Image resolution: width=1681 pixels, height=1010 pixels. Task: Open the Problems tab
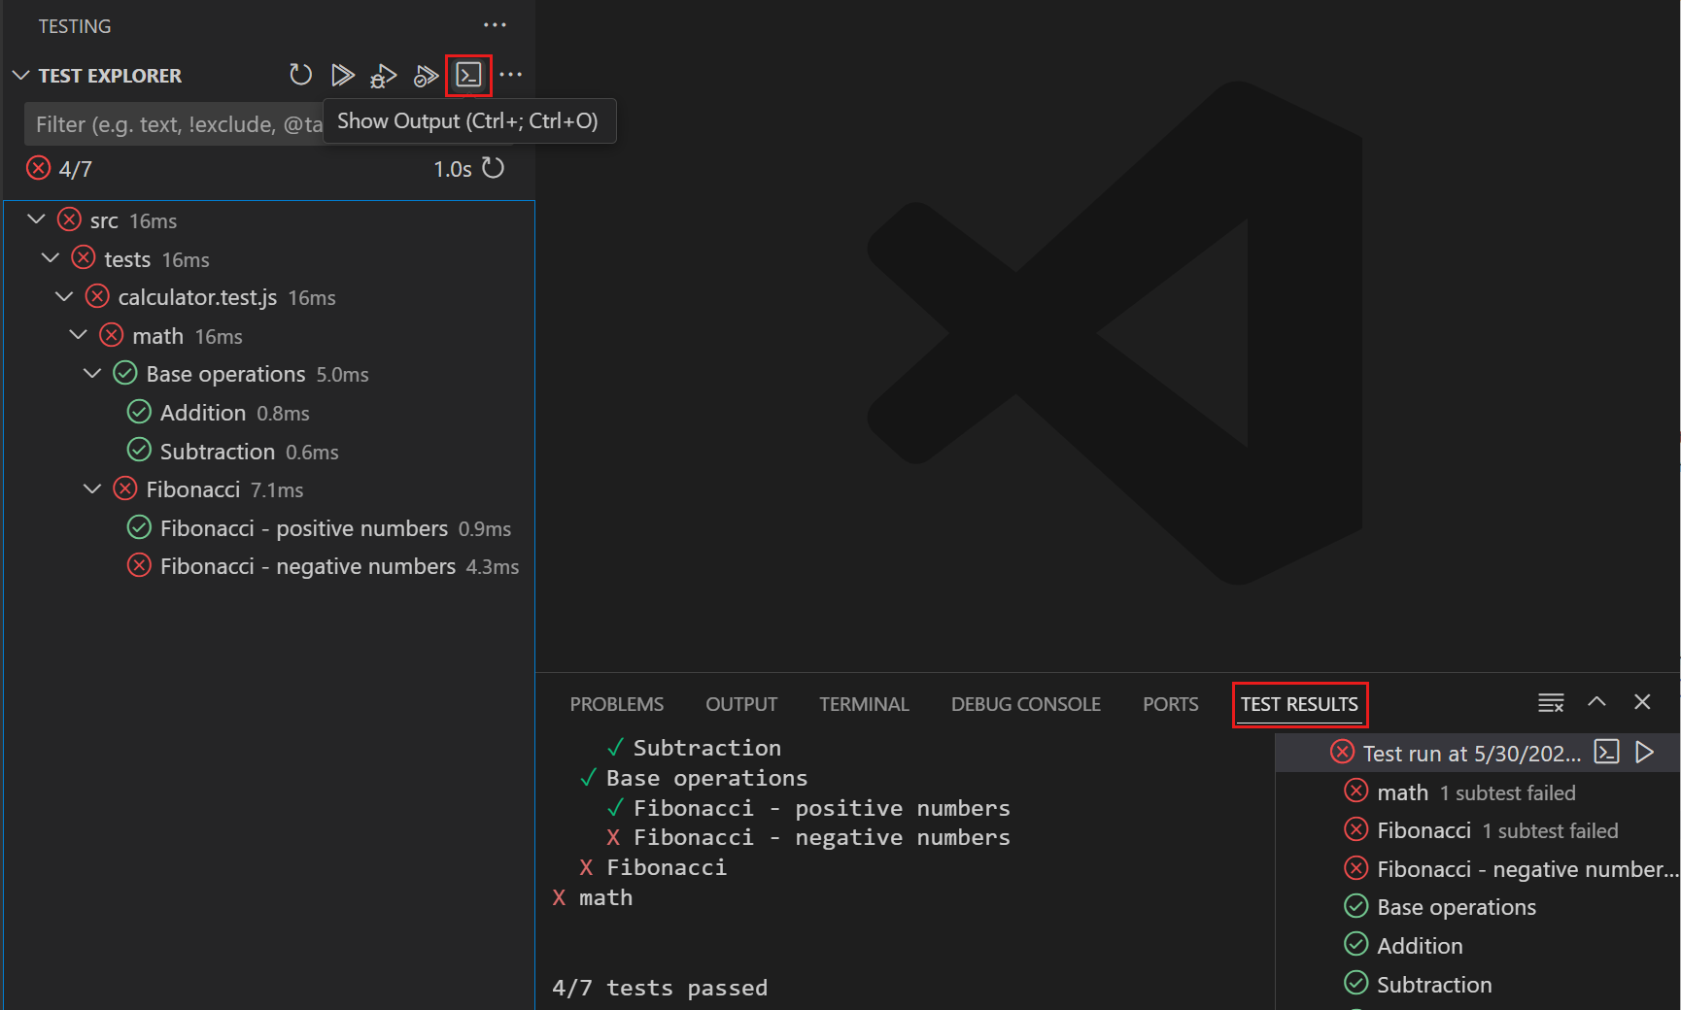(616, 704)
